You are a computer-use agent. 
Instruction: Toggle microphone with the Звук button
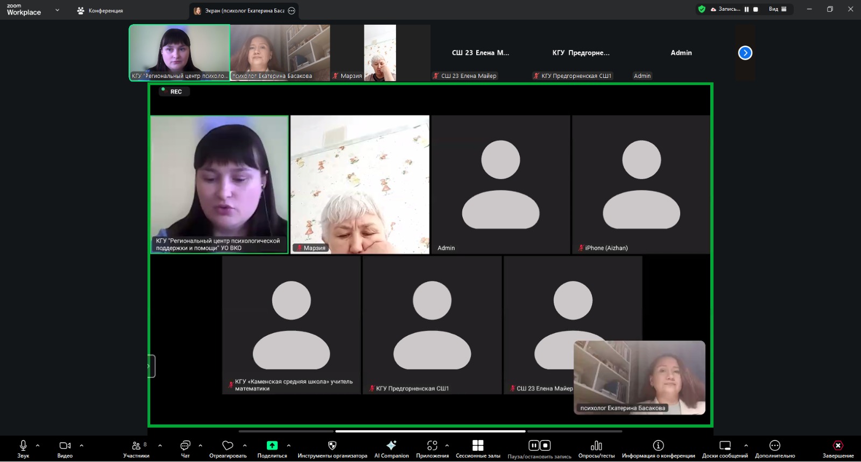click(x=23, y=446)
